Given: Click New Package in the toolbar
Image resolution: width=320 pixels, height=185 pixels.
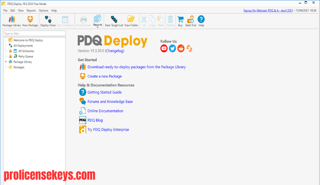Looking at the screenshot, I should [x=30, y=21].
